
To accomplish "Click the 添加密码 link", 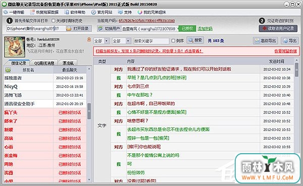I will 205,29.
